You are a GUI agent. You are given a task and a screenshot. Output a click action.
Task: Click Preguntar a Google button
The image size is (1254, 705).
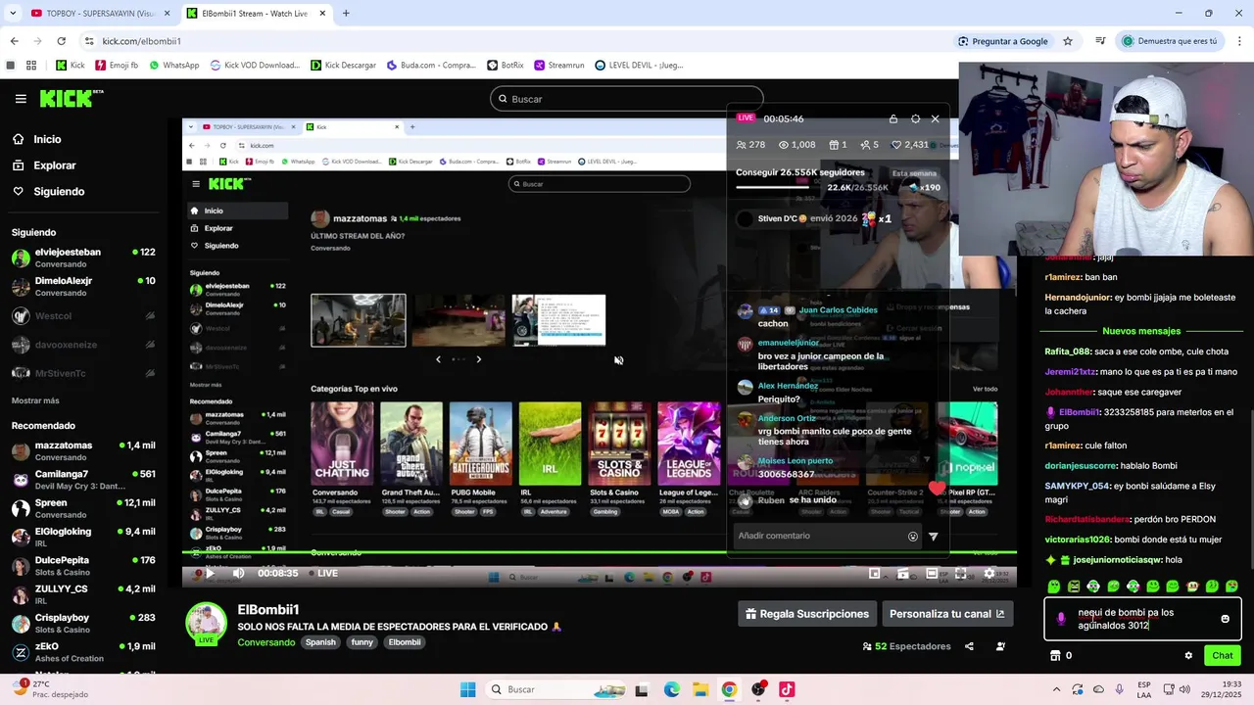coord(1002,41)
